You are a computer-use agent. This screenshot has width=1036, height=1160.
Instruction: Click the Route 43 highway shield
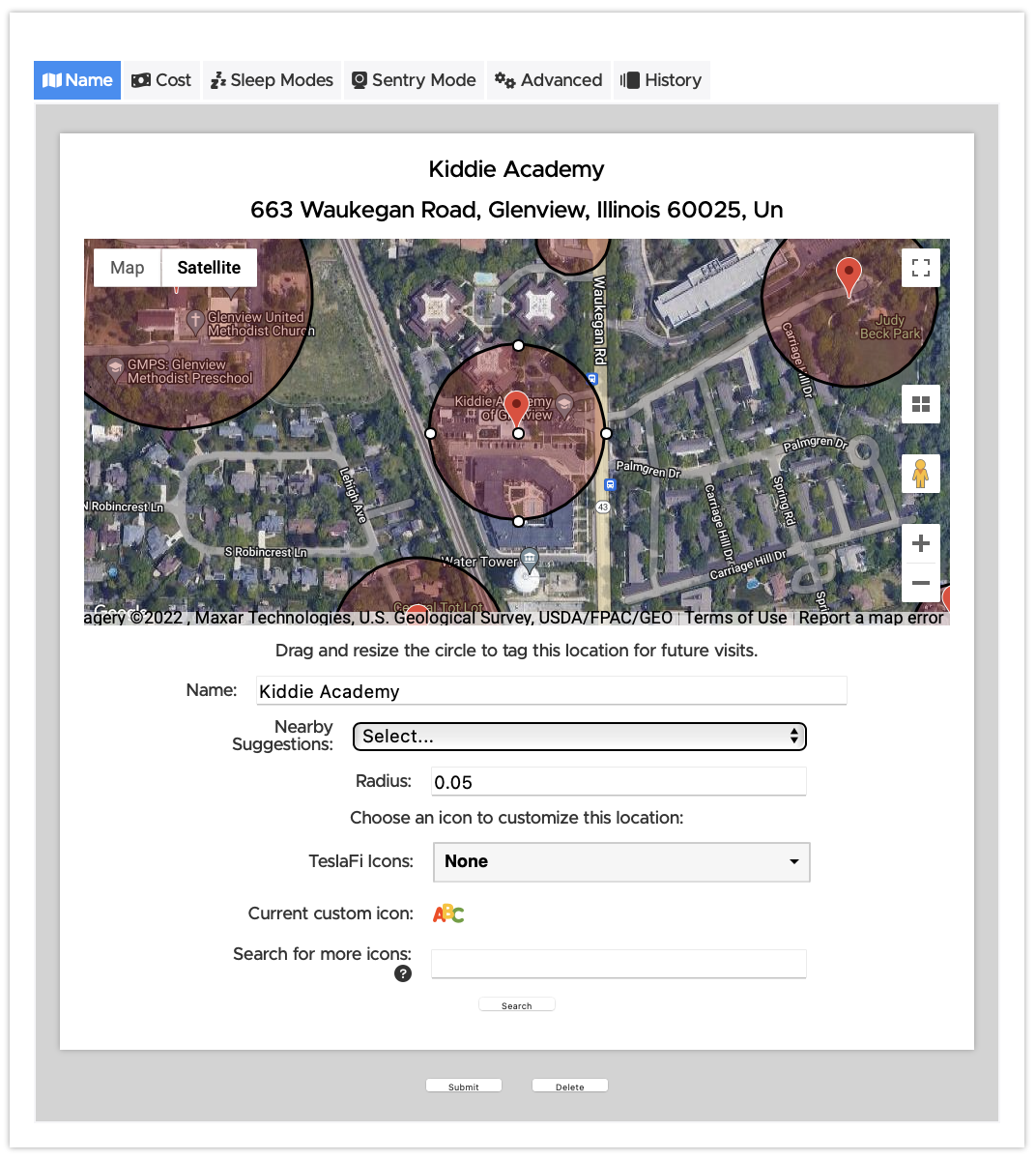click(603, 507)
